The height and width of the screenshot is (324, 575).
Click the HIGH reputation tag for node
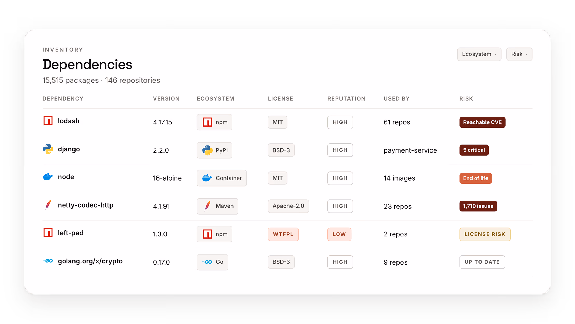340,178
